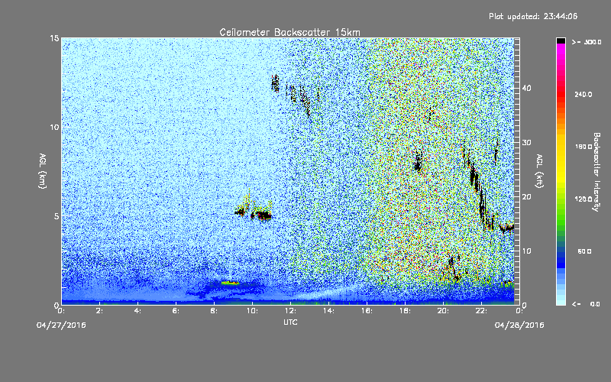Click the 'AGL (kft)' axis label
The width and height of the screenshot is (611, 382).
[539, 171]
